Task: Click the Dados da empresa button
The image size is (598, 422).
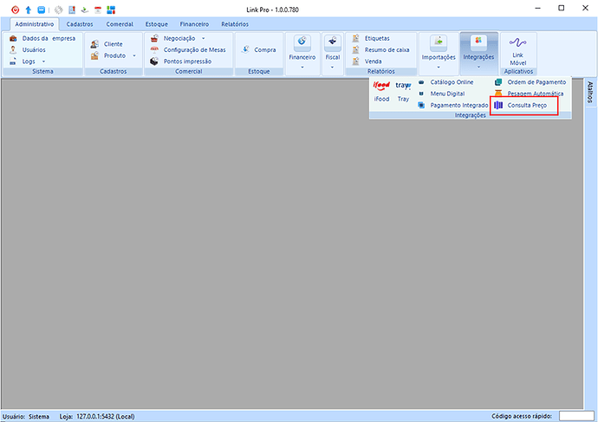Action: coord(42,38)
